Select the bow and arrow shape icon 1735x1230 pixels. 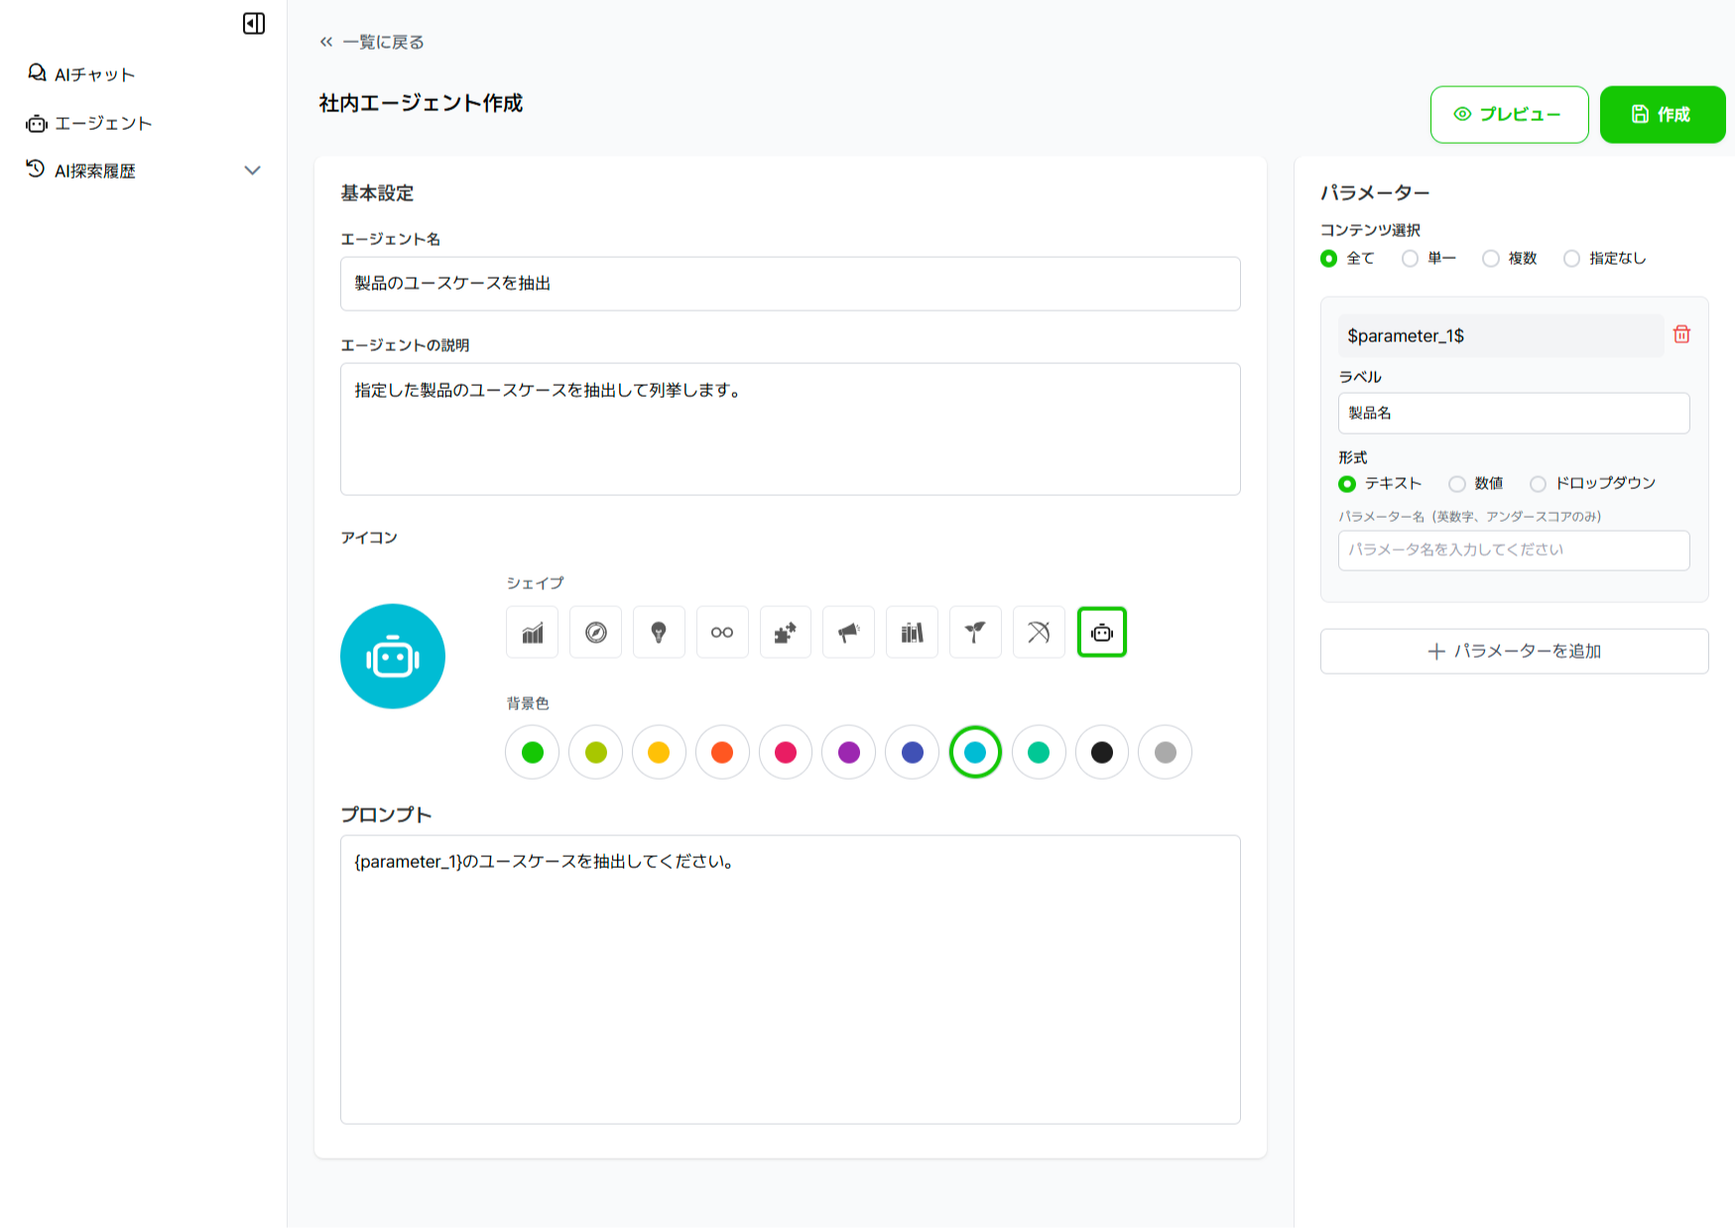(x=1039, y=633)
